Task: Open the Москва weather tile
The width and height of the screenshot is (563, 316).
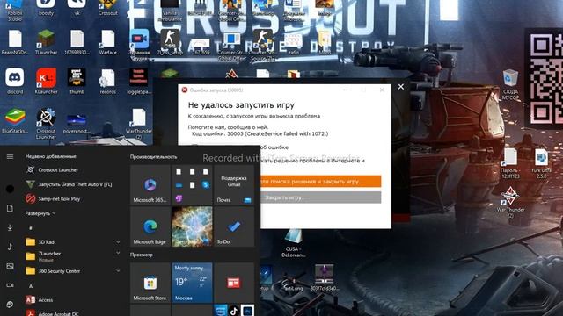Action: click(192, 283)
